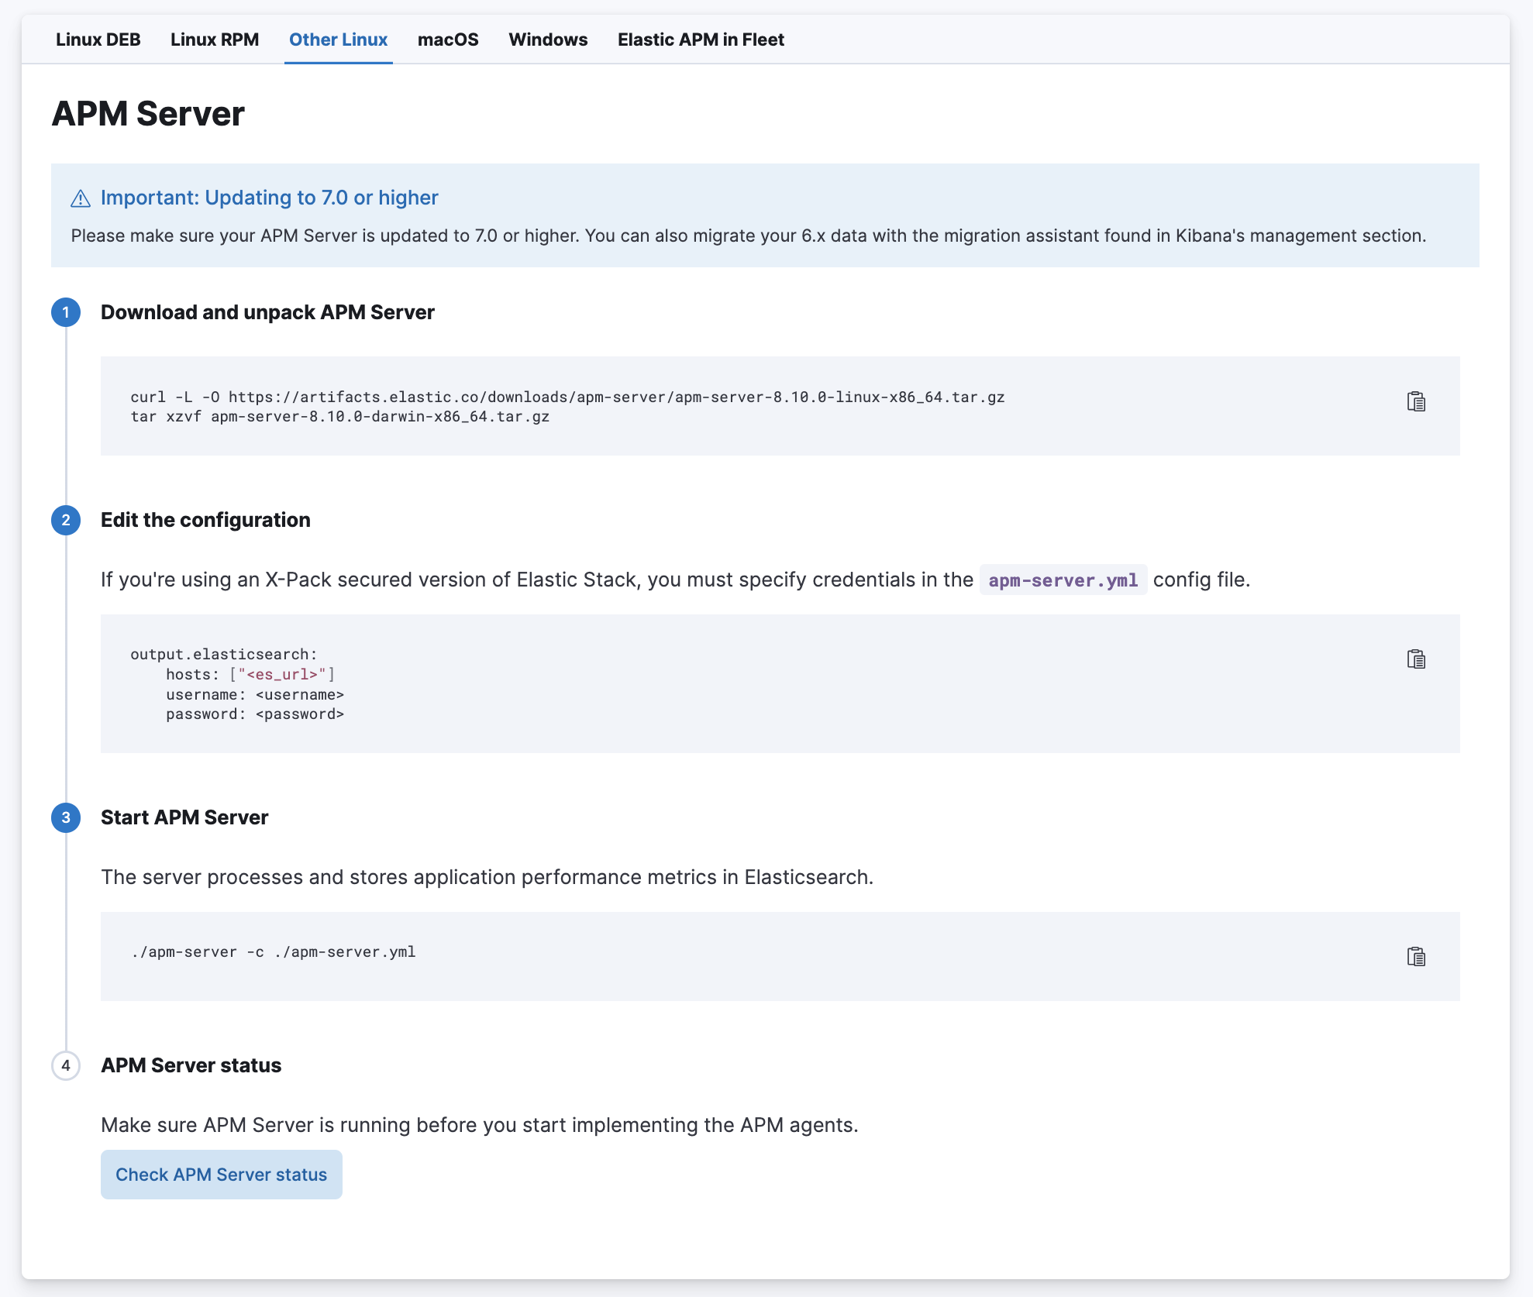This screenshot has width=1533, height=1297.
Task: Open the Windows tab
Action: (548, 40)
